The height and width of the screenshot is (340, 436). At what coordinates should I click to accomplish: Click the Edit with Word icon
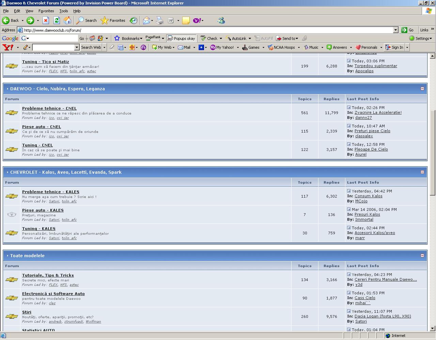coord(171,20)
